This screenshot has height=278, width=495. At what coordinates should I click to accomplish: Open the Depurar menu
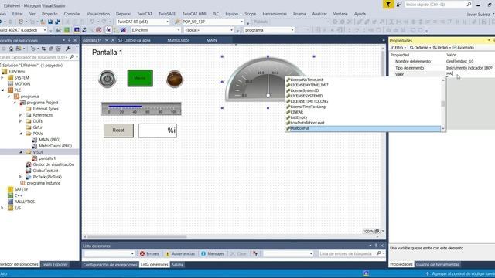[123, 14]
